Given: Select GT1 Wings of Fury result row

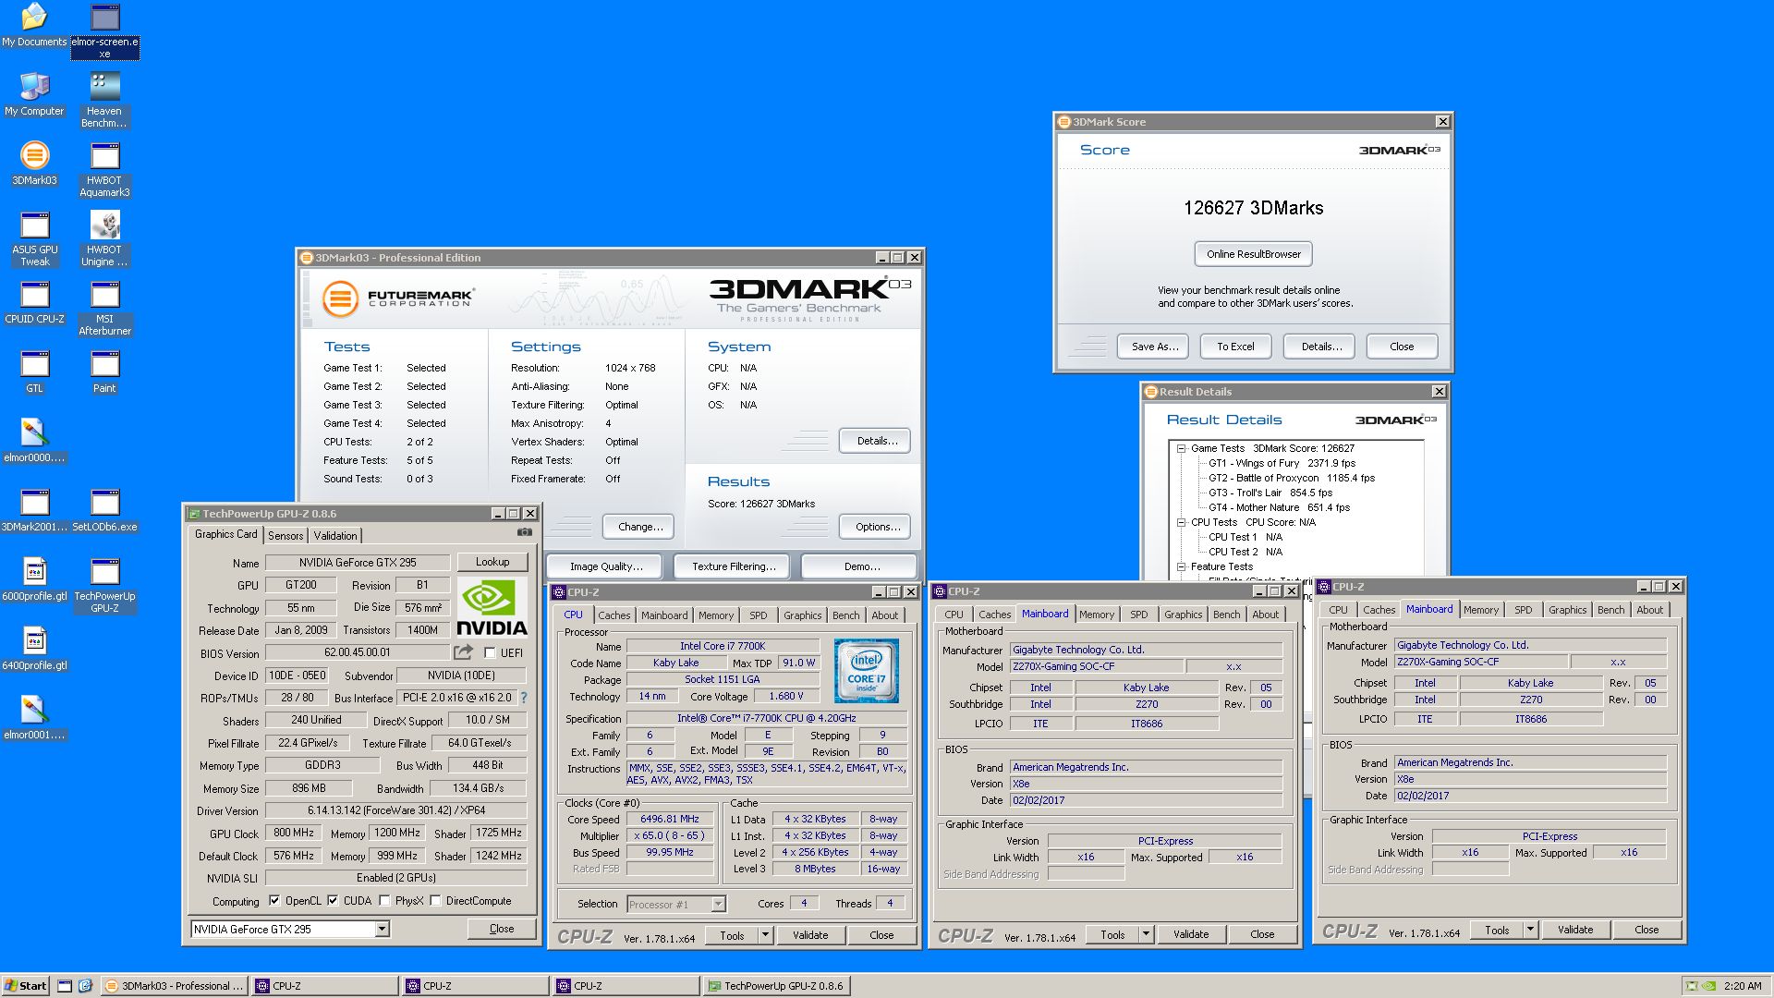Looking at the screenshot, I should click(x=1282, y=463).
